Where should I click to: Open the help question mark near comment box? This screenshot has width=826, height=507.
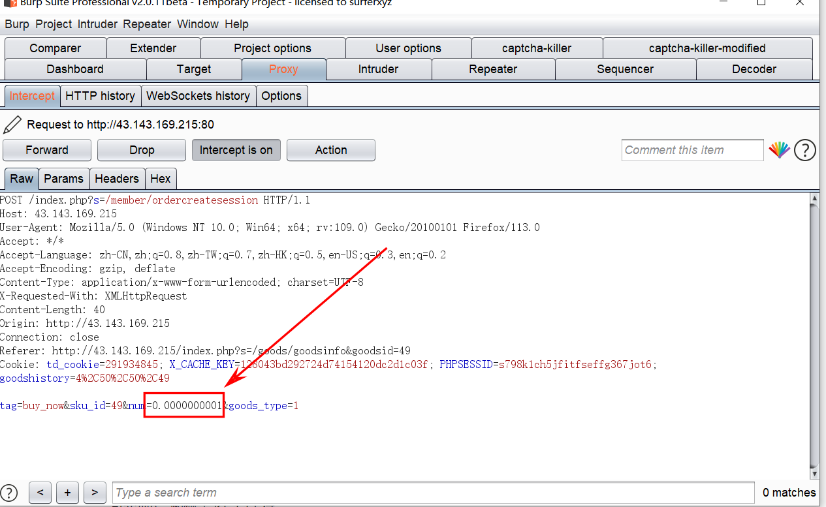pos(805,150)
